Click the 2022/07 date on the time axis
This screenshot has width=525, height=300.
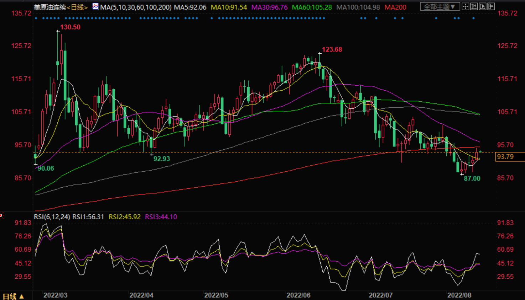pyautogui.click(x=381, y=295)
